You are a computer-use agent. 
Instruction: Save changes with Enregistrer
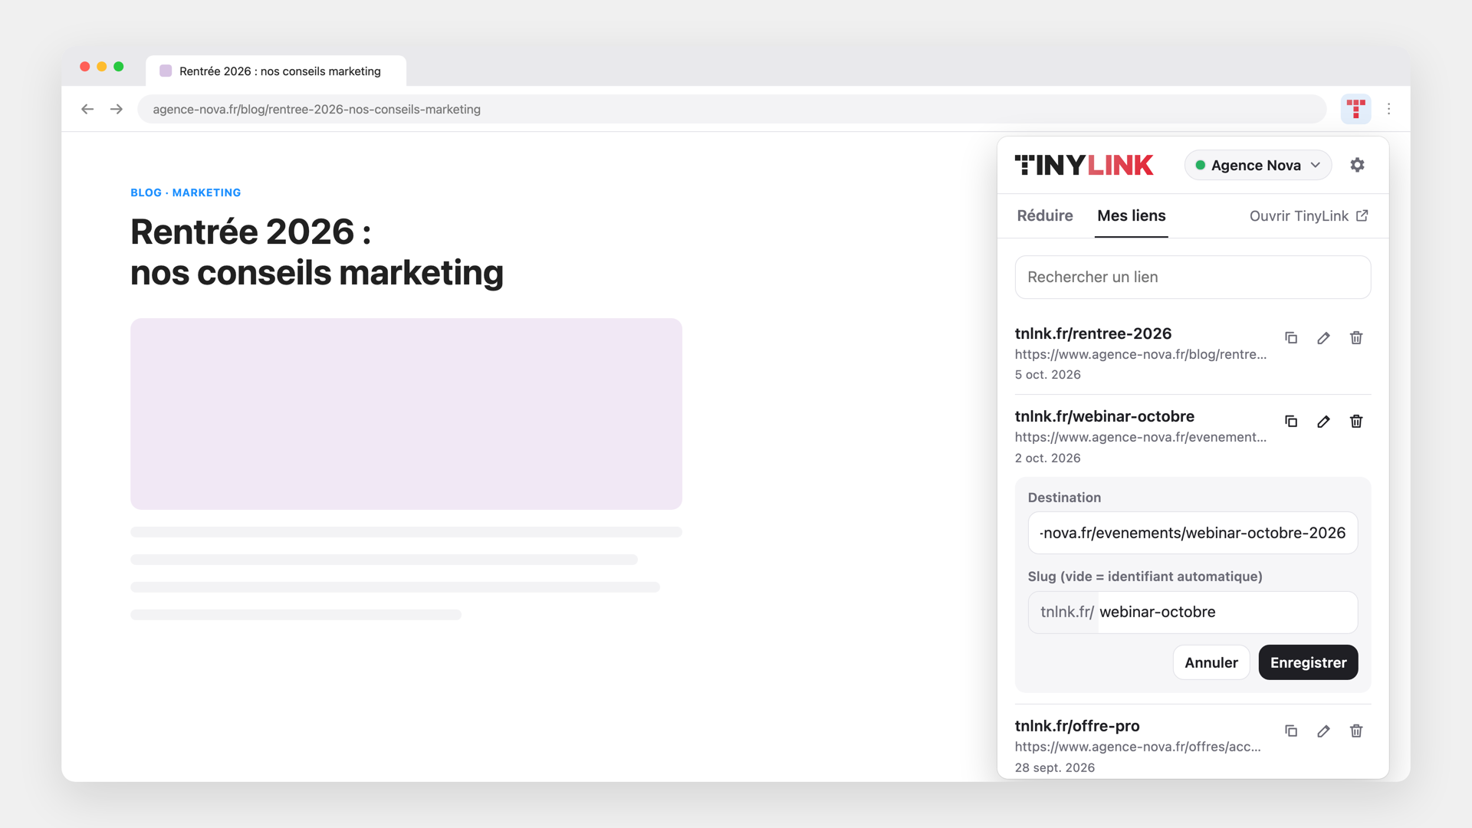click(x=1308, y=662)
